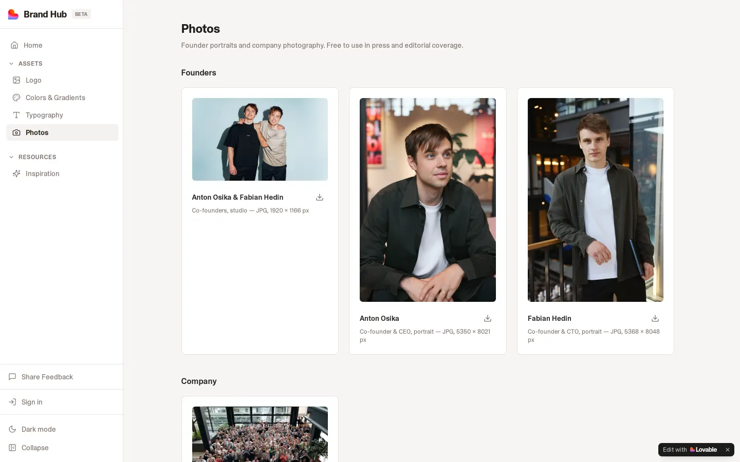The image size is (740, 462).
Task: Collapse the ASSETS section chevron
Action: pos(11,64)
